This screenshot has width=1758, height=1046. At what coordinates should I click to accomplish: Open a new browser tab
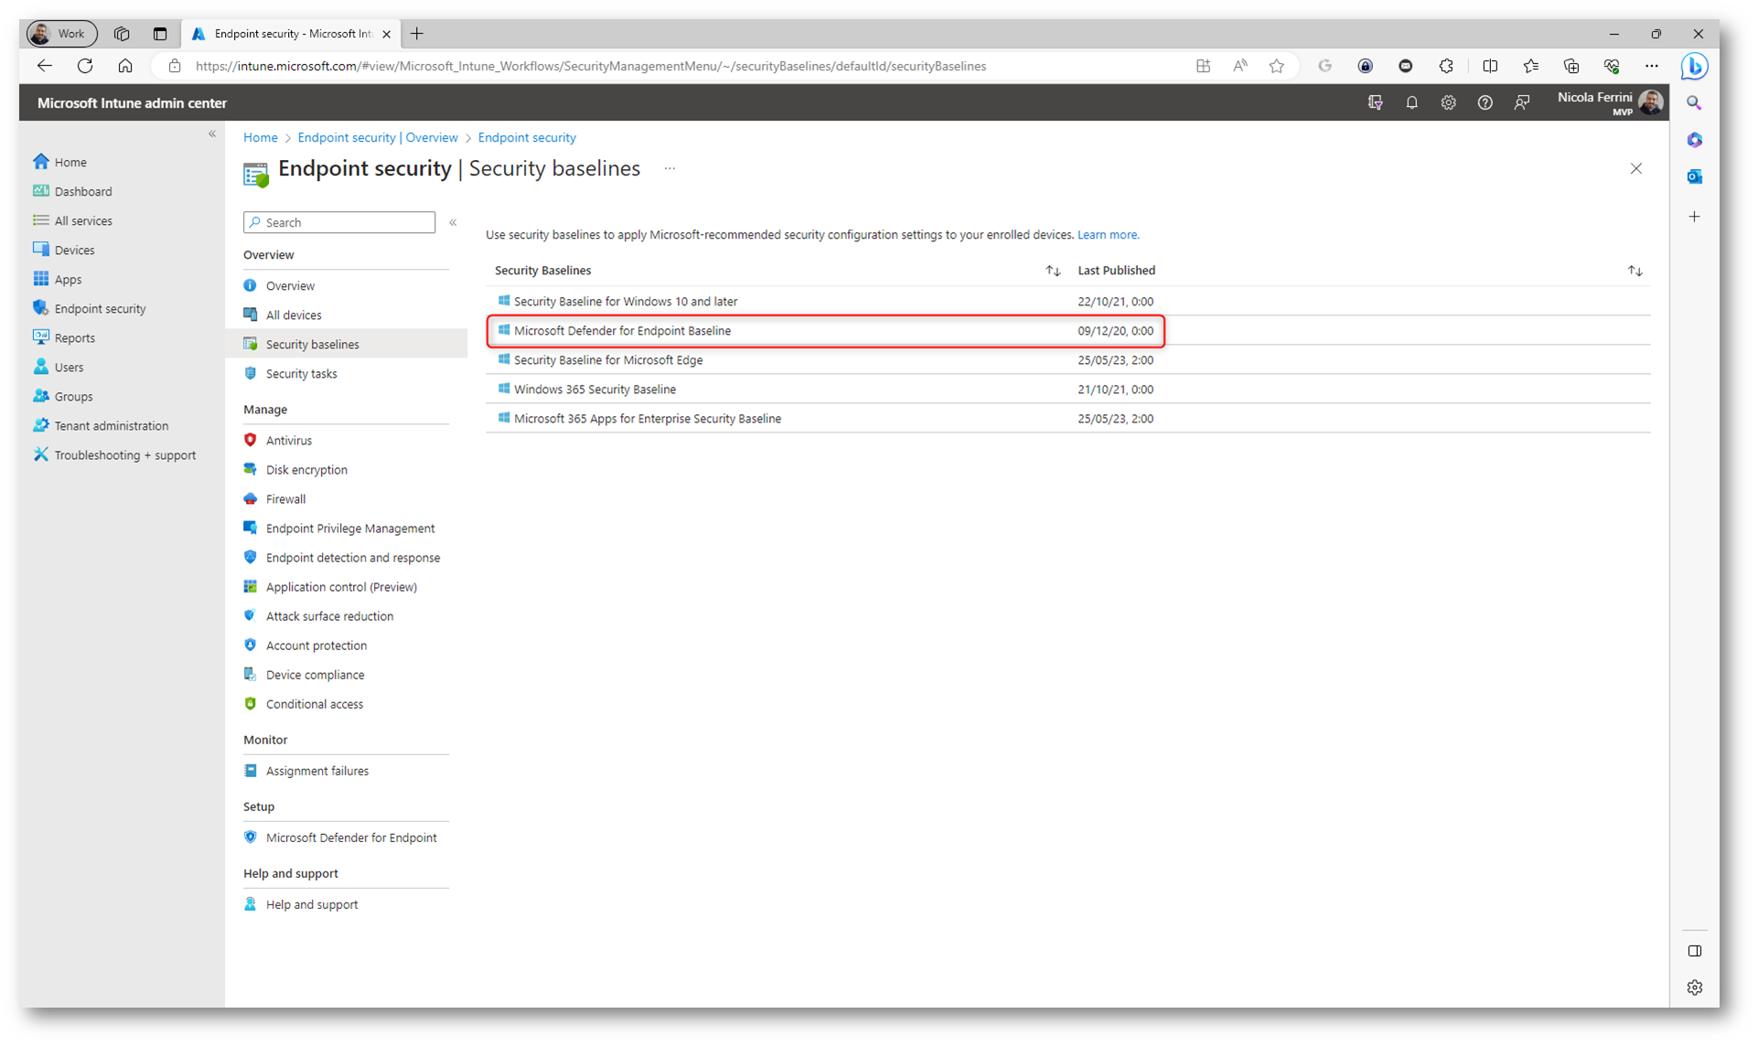point(417,34)
